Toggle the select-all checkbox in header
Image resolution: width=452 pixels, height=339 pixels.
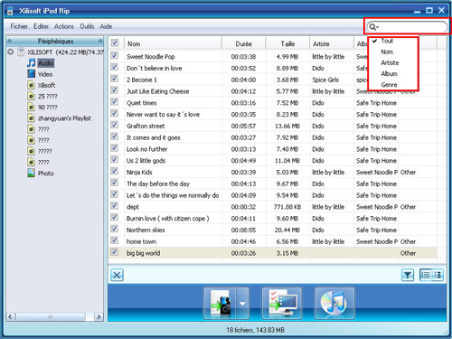point(115,42)
